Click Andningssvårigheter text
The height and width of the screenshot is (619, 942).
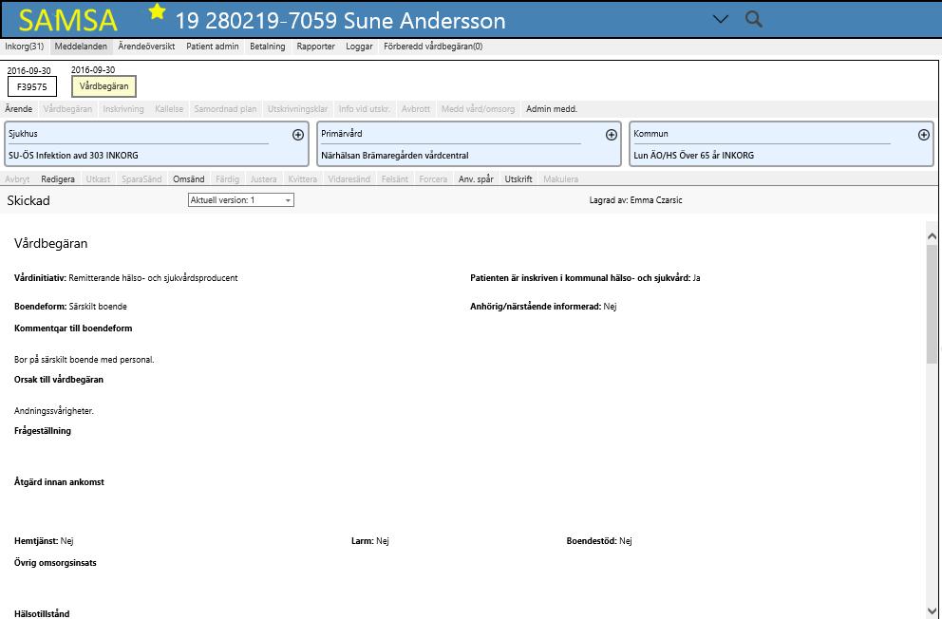(x=54, y=411)
